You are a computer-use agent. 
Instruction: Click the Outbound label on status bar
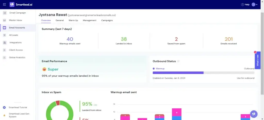(x=249, y=69)
